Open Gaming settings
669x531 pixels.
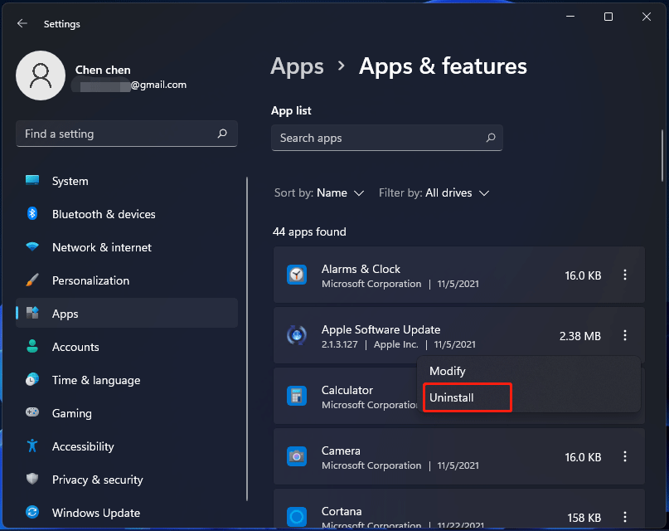127,412
